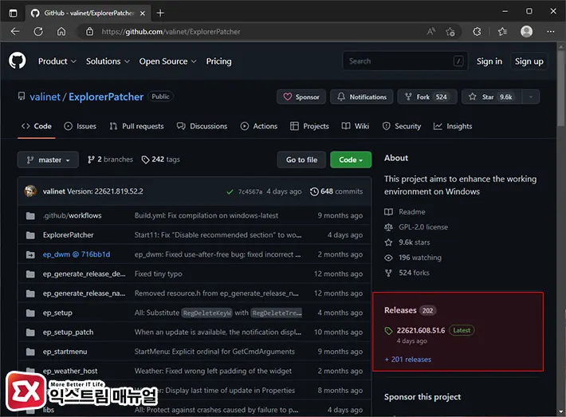The image size is (566, 417).
Task: Open the green Code dropdown button
Action: coord(350,159)
